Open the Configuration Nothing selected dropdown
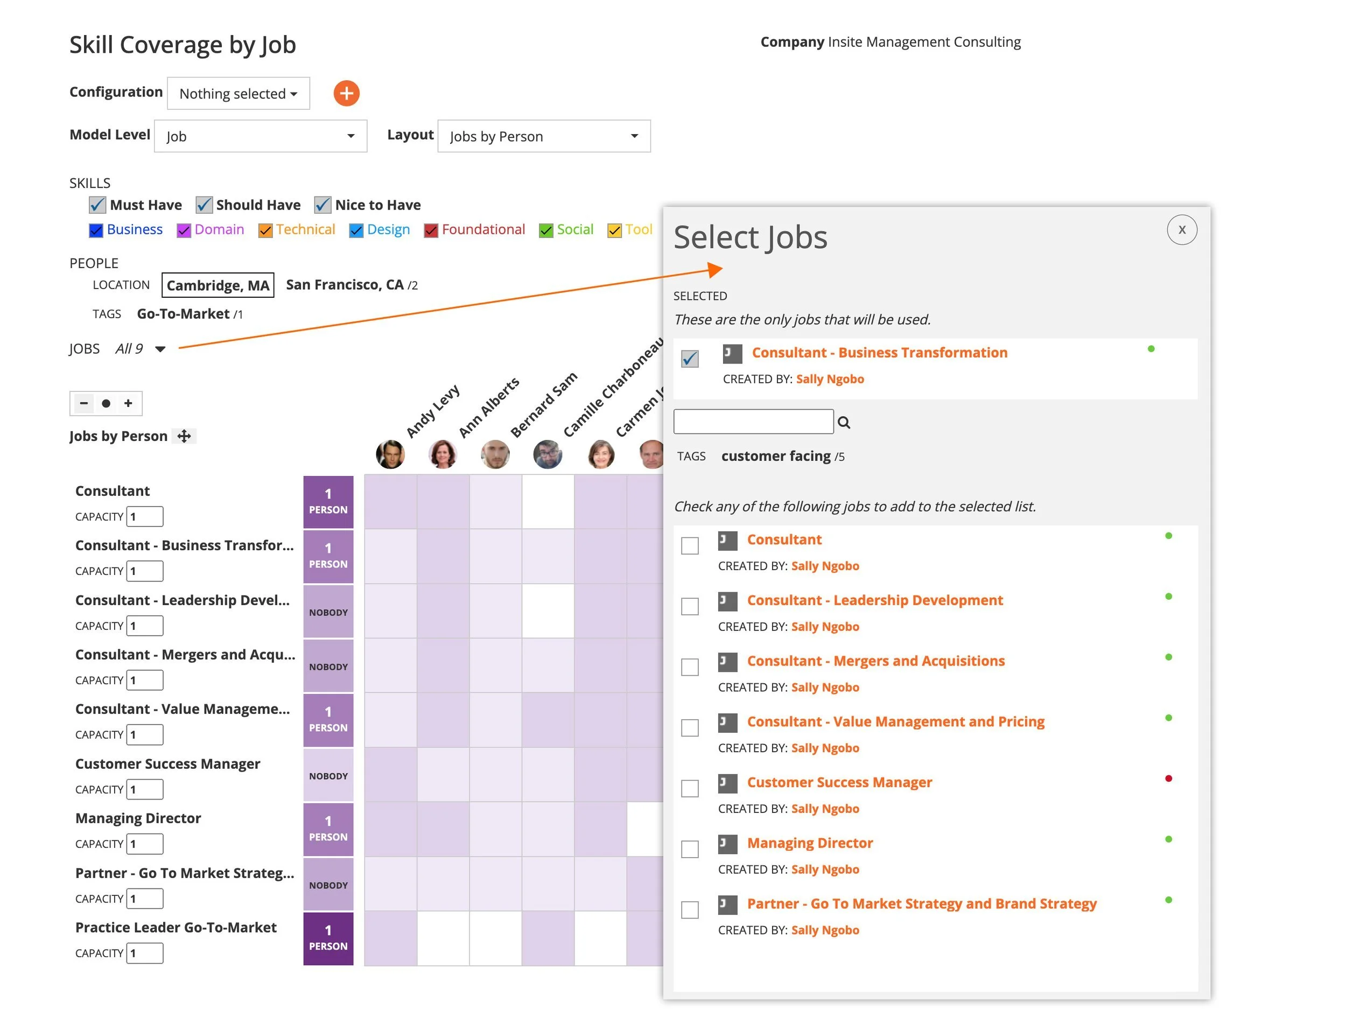 238,93
